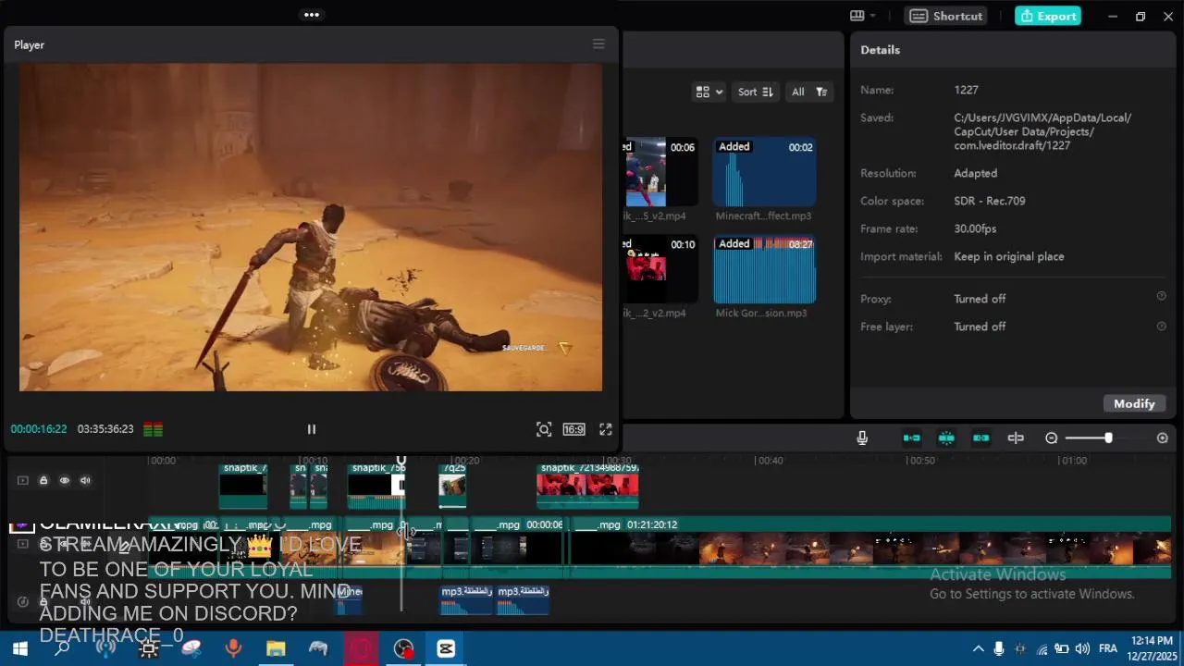Toggle auto snapping in timeline toolbar

[946, 438]
